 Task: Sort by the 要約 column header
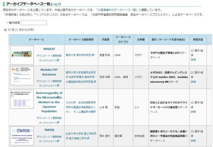click(x=169, y=39)
